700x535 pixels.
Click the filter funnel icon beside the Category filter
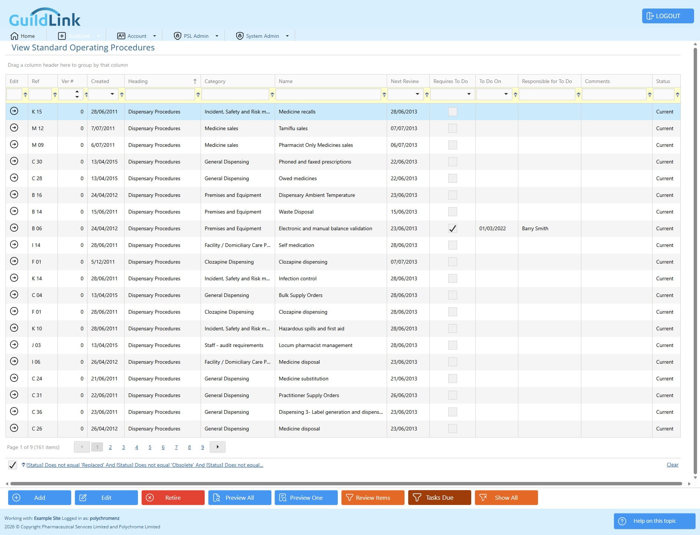coord(272,95)
